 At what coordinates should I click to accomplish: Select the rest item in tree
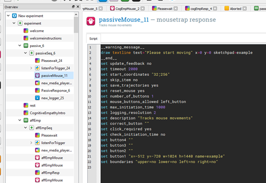click(33, 105)
